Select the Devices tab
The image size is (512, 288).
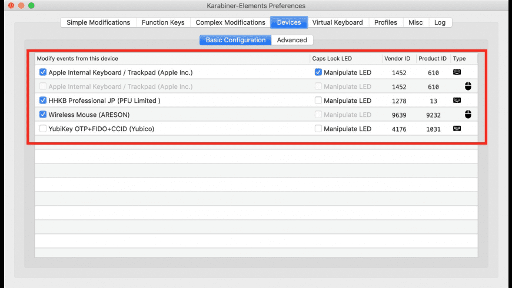pos(289,22)
